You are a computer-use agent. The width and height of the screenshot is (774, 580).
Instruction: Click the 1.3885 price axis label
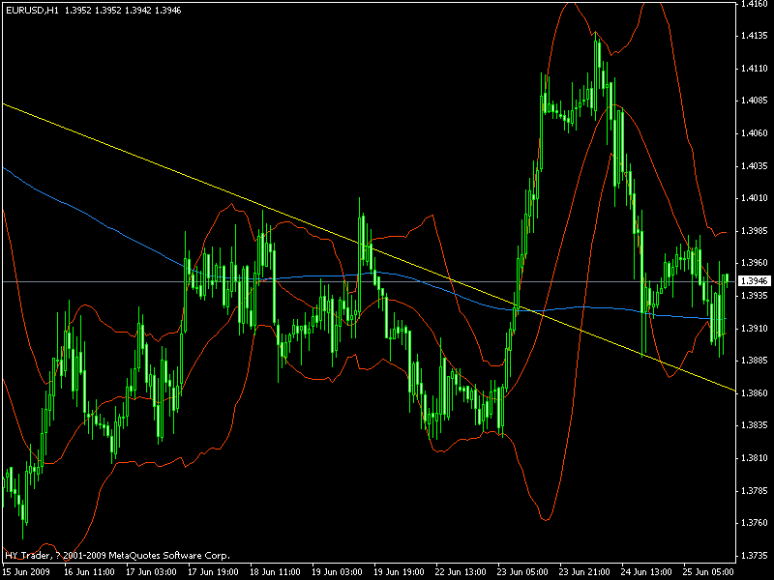[x=755, y=361]
